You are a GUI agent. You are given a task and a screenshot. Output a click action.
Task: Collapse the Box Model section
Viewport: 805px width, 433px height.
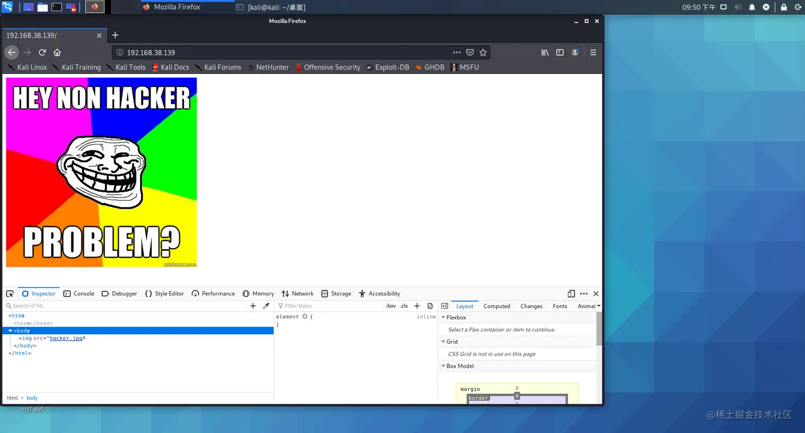(x=443, y=366)
